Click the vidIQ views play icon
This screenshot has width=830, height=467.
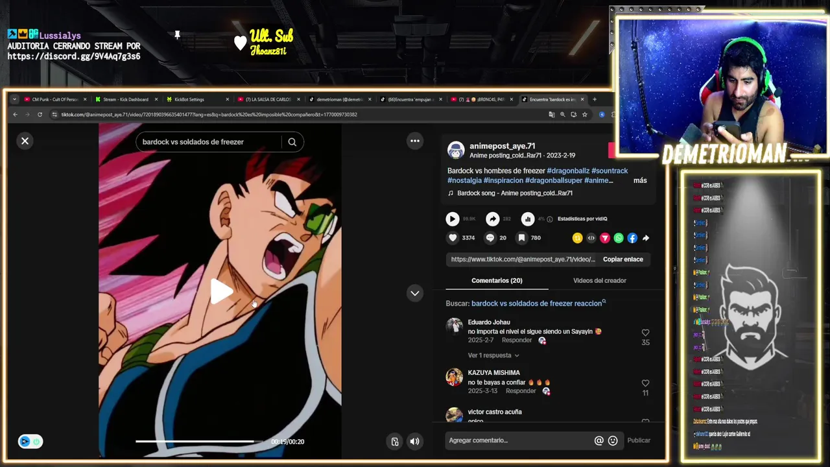[453, 219]
